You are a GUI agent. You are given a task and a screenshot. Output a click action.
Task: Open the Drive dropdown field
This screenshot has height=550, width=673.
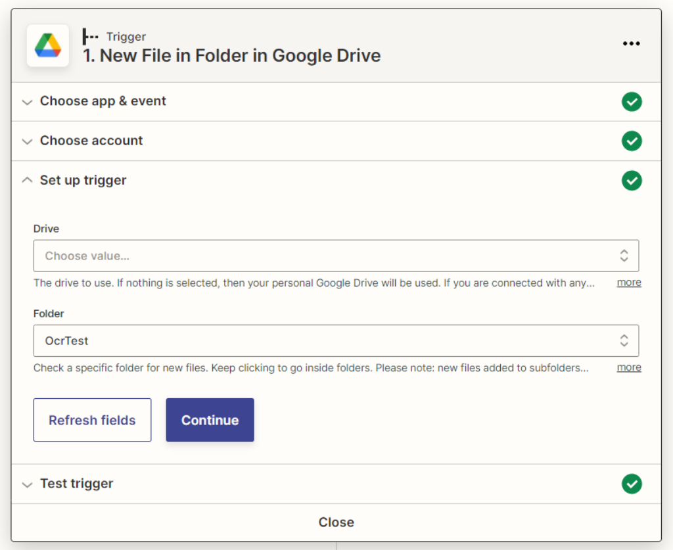[336, 256]
